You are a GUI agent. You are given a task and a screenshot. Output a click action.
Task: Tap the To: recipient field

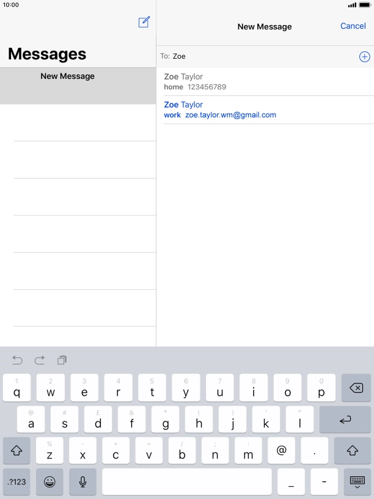point(258,56)
